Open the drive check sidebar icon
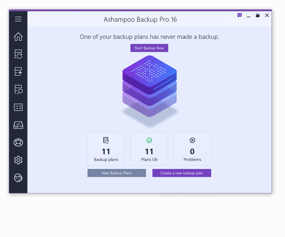 point(18,125)
